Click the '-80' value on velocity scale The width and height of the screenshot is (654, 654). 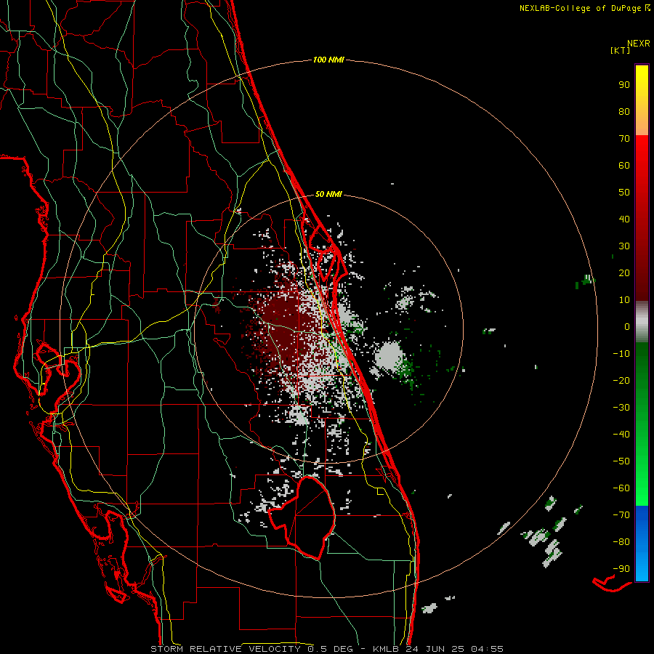pos(621,542)
